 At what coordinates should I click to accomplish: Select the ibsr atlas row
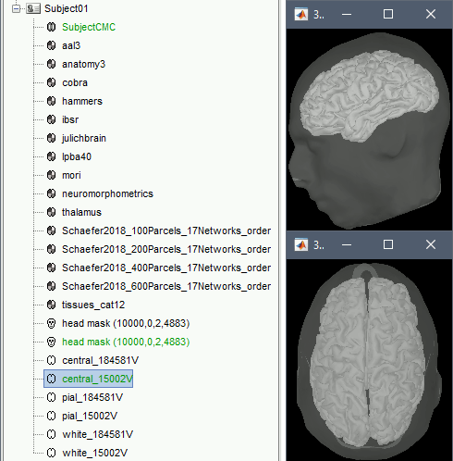(x=70, y=119)
